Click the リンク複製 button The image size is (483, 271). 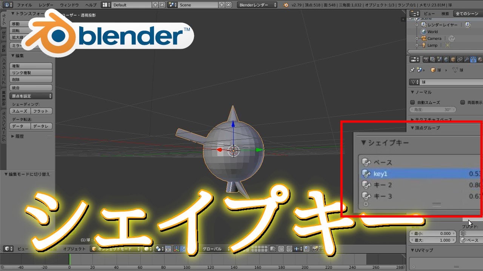[x=31, y=73]
